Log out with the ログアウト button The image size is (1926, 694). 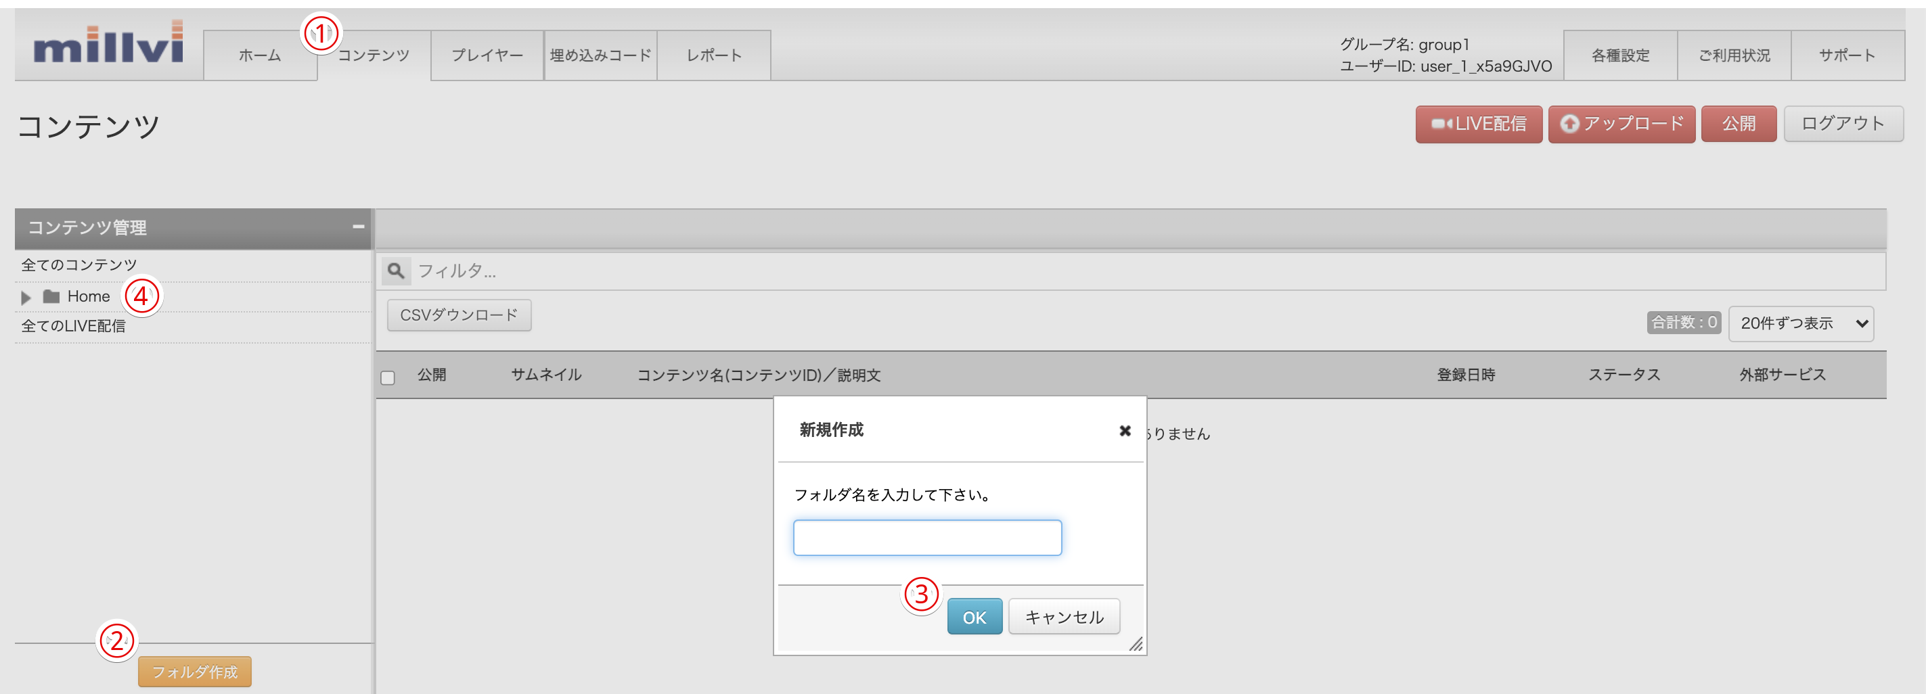[x=1843, y=124]
